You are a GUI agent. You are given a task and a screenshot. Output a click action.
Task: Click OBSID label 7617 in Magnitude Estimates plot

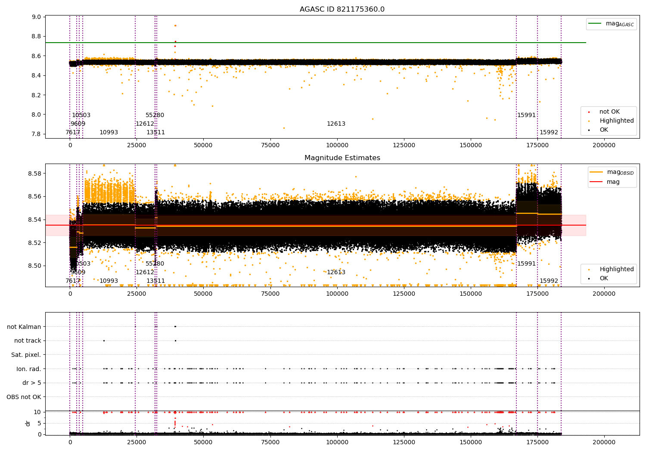[x=73, y=281]
